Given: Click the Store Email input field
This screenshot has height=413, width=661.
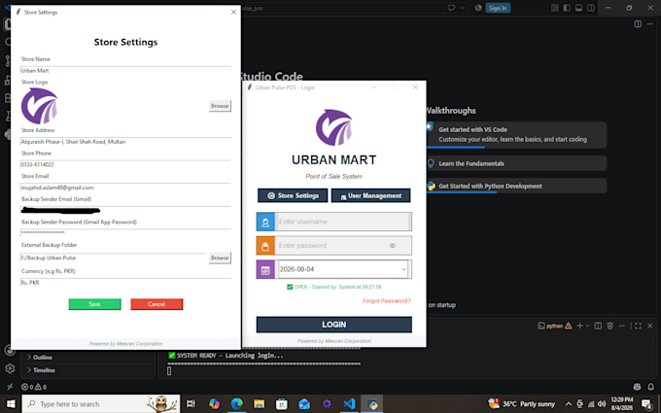Looking at the screenshot, I should click(x=125, y=188).
